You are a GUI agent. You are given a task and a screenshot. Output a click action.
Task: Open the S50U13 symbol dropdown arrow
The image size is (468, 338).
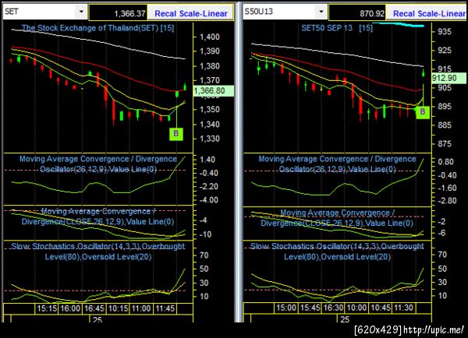tap(321, 12)
